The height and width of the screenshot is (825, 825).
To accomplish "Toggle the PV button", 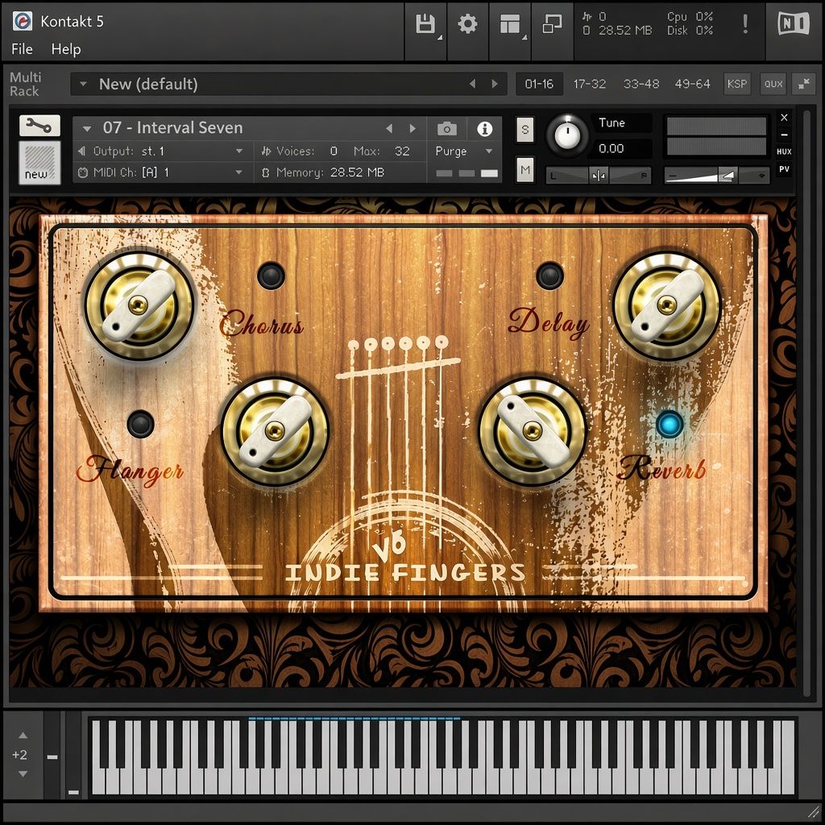I will [784, 169].
